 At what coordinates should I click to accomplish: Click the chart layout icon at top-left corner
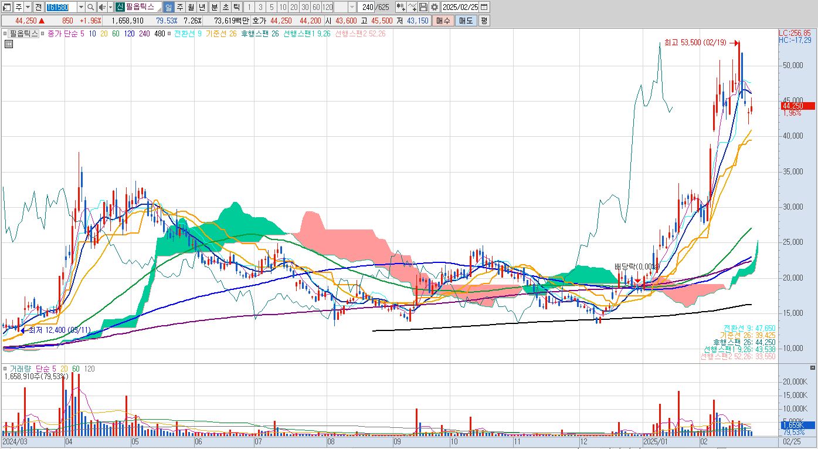6,7
